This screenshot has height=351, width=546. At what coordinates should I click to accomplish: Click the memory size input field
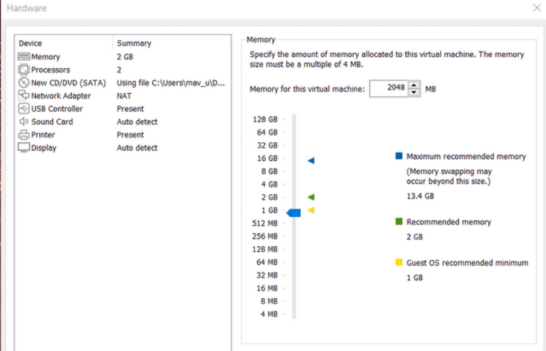pos(388,88)
